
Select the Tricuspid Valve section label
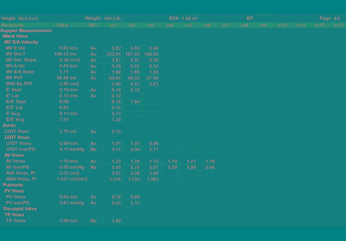tap(20, 209)
